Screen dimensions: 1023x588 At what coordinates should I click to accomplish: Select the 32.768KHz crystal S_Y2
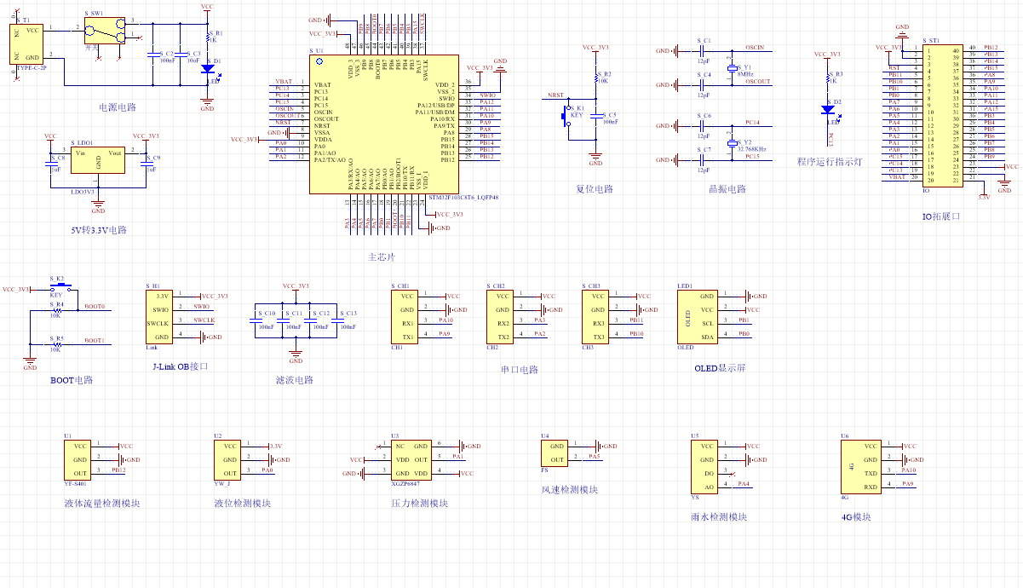point(732,144)
